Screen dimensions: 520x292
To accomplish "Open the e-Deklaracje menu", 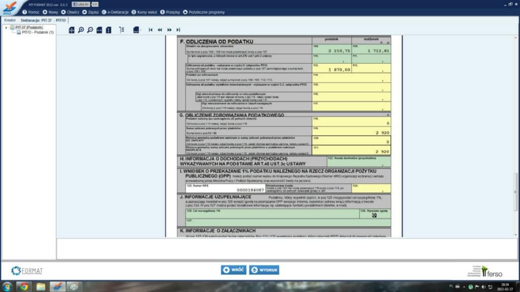I will [115, 12].
